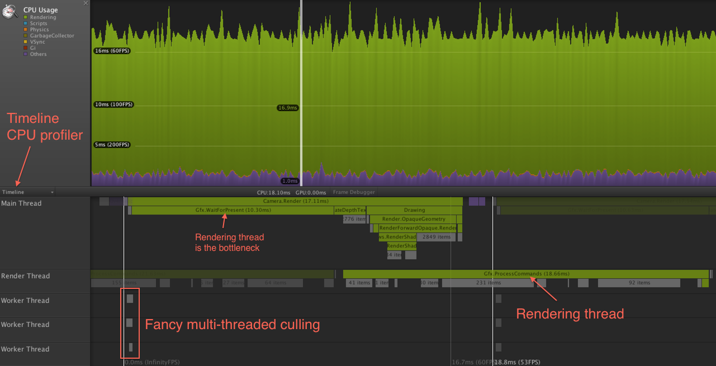Click the 231 items block in Render Thread
The width and height of the screenshot is (716, 366).
tap(487, 283)
